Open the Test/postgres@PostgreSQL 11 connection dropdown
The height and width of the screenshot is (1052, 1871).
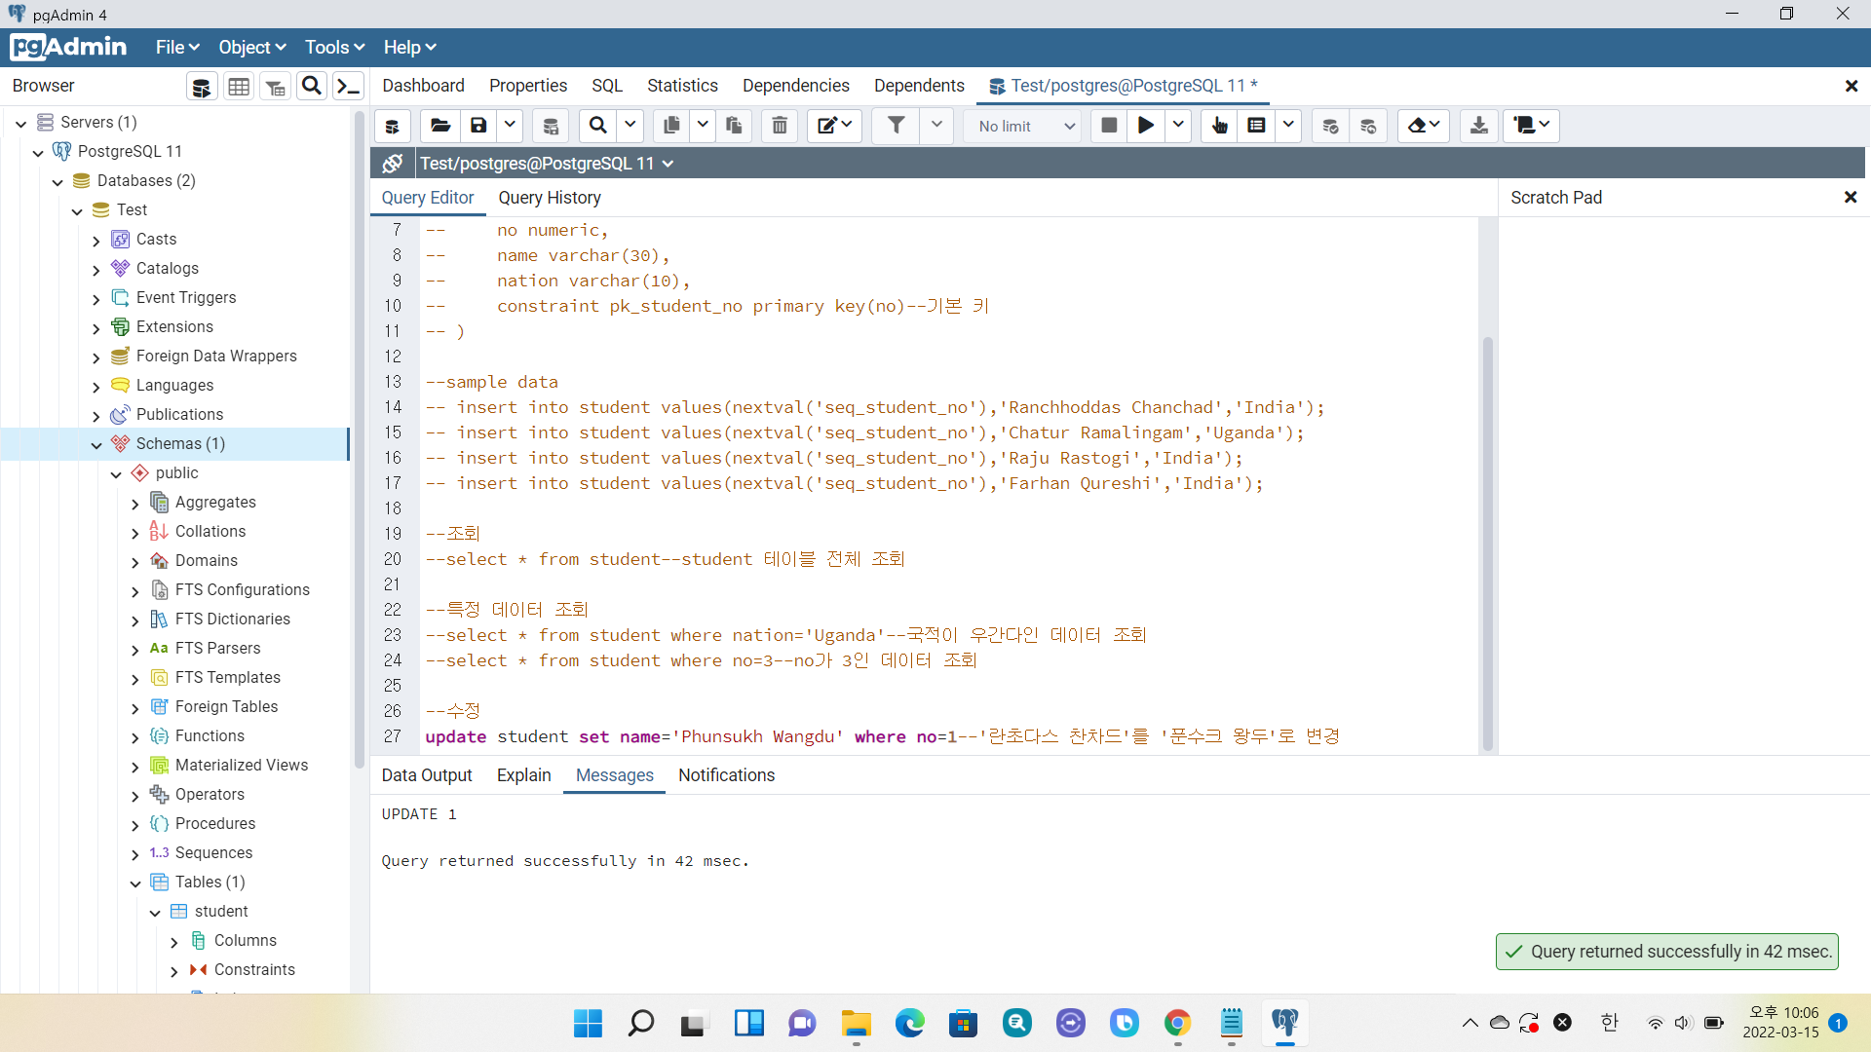click(x=668, y=164)
